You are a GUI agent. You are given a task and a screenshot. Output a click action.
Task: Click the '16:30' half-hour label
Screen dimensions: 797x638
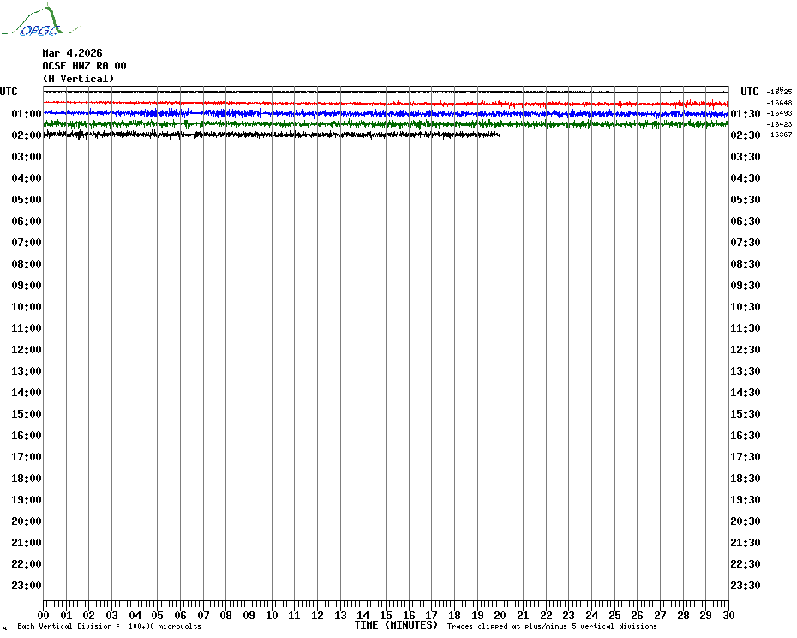coord(746,435)
